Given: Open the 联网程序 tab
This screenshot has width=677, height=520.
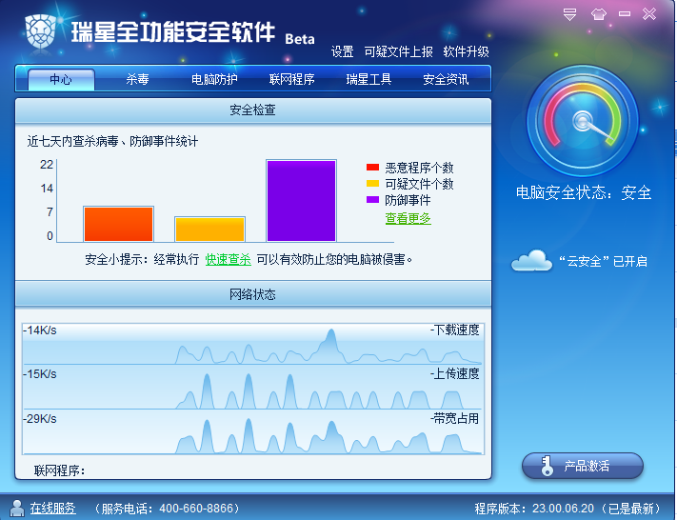Looking at the screenshot, I should (292, 79).
